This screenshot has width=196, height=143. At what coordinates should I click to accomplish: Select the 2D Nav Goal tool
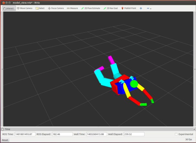(x=111, y=8)
